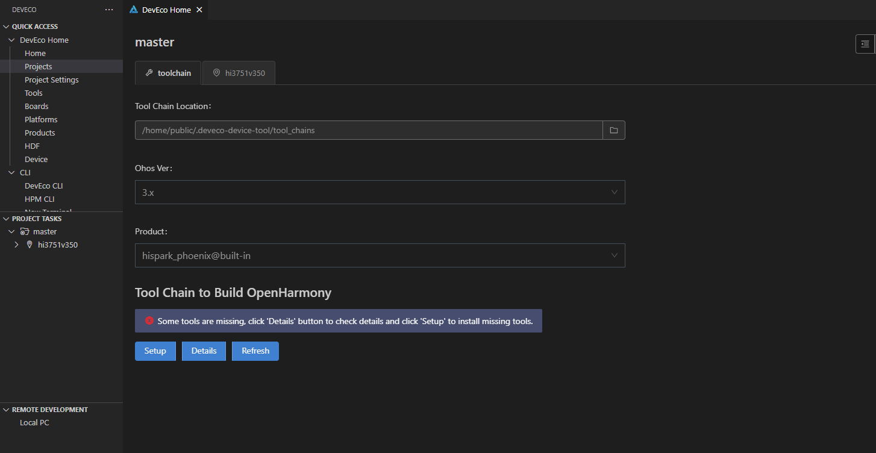Open the Ohos Ver dropdown
876x453 pixels.
pos(380,192)
